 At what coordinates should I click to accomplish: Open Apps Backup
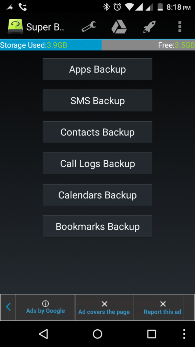point(97,69)
